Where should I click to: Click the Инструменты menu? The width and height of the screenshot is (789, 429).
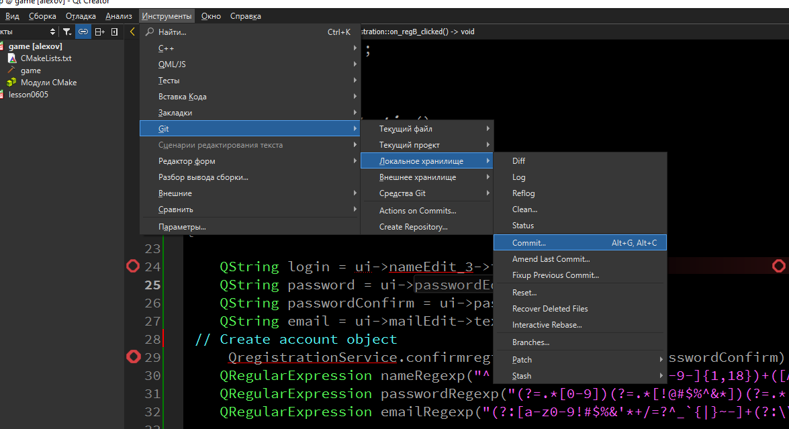(167, 16)
